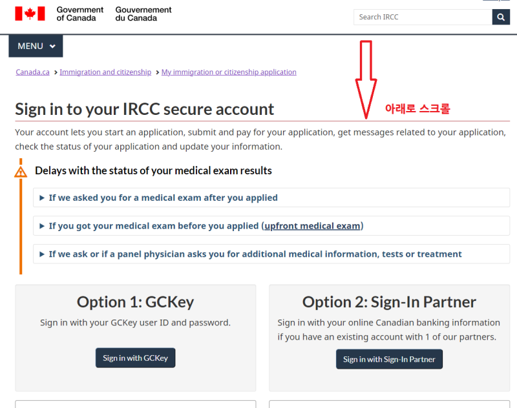This screenshot has height=408, width=517.
Task: Focus the Search IRCC input field
Action: point(423,17)
